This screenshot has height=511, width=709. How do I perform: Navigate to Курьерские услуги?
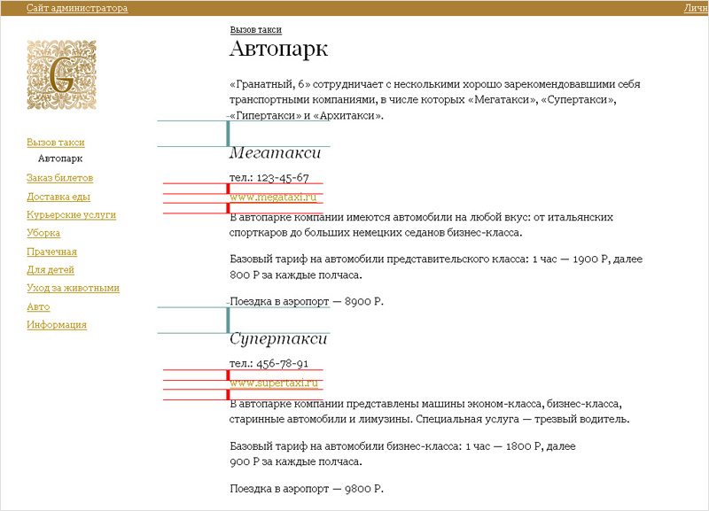coord(71,214)
